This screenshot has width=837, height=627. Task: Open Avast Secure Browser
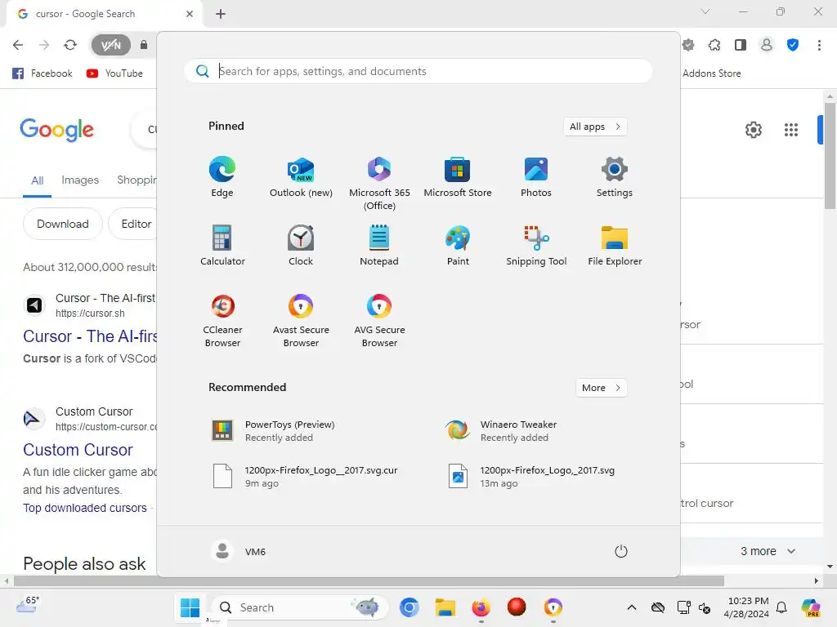click(x=301, y=320)
